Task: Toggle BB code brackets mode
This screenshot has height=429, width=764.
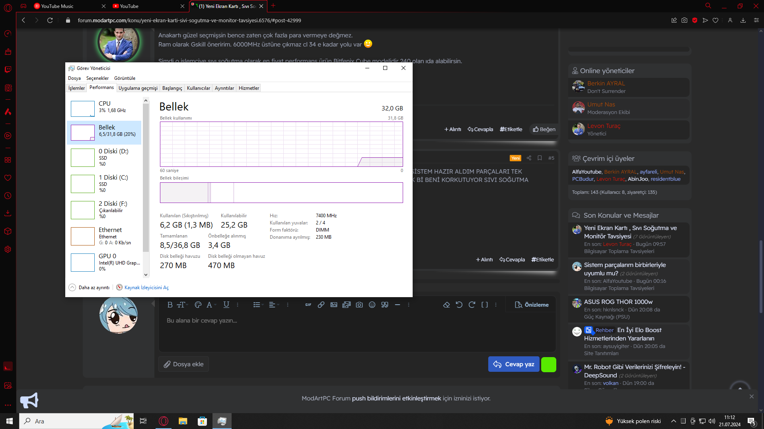Action: click(485, 305)
